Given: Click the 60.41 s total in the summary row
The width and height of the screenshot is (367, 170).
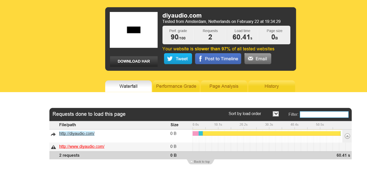Looking at the screenshot, I should coord(343,155).
